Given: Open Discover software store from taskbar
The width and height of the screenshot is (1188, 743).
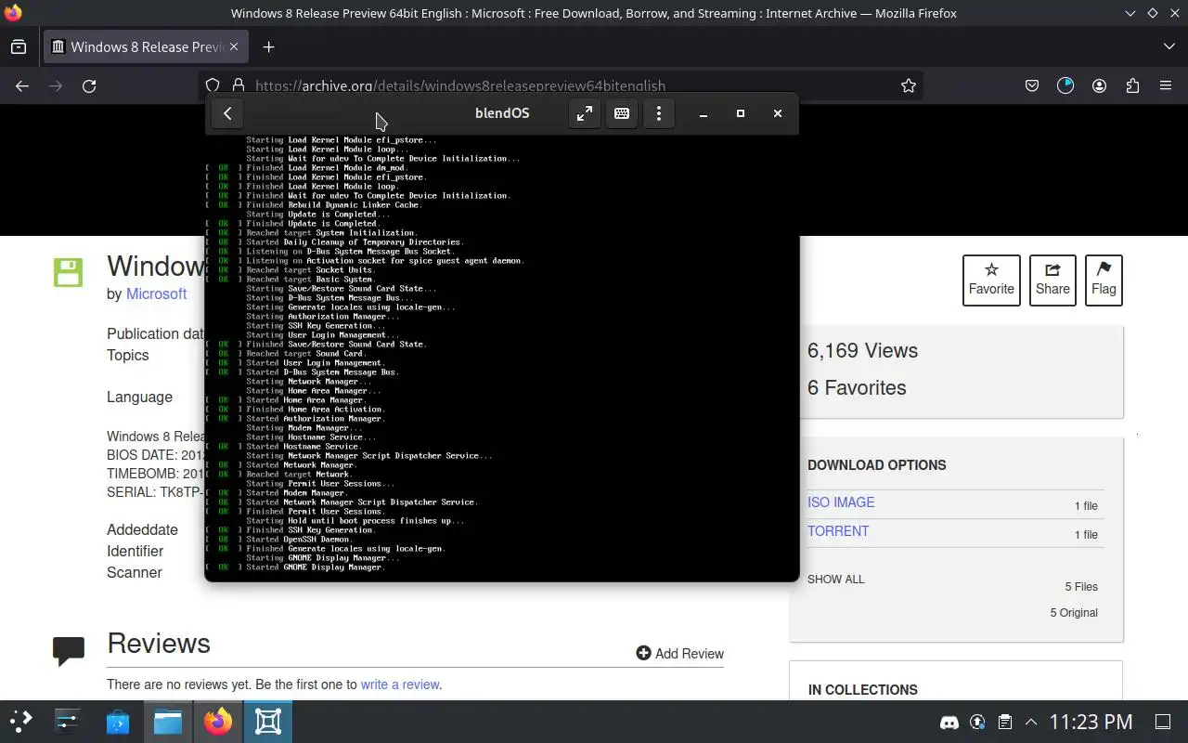Looking at the screenshot, I should (117, 721).
